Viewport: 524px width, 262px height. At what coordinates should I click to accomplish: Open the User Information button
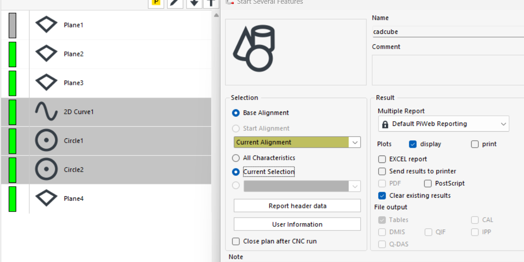[x=298, y=225]
